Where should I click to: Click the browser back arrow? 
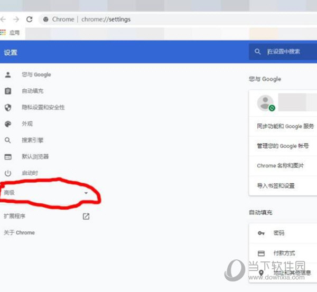click(3, 20)
